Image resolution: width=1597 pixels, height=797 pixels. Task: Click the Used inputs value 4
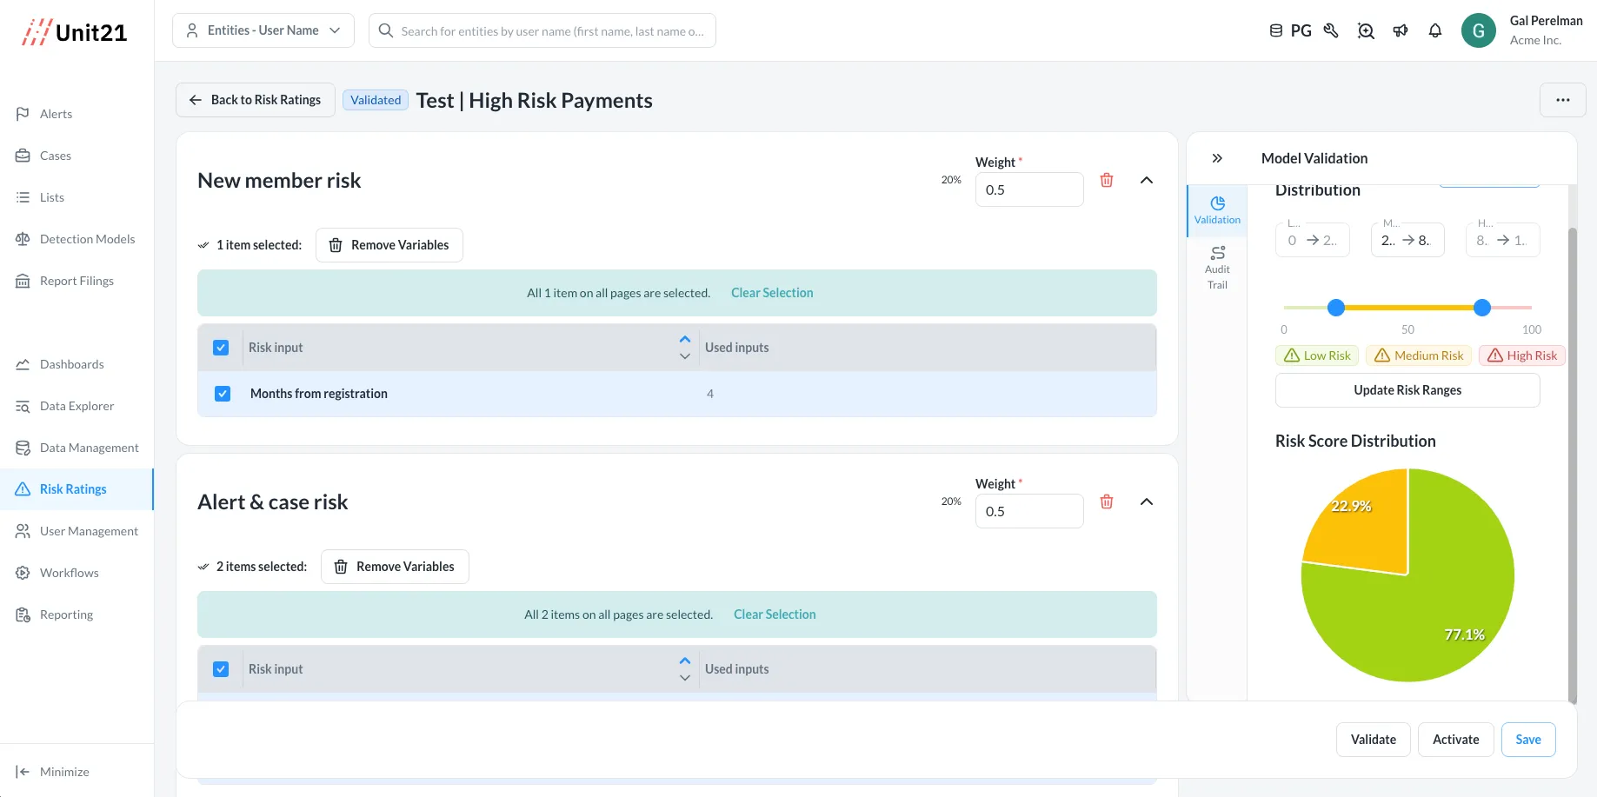pyautogui.click(x=710, y=394)
